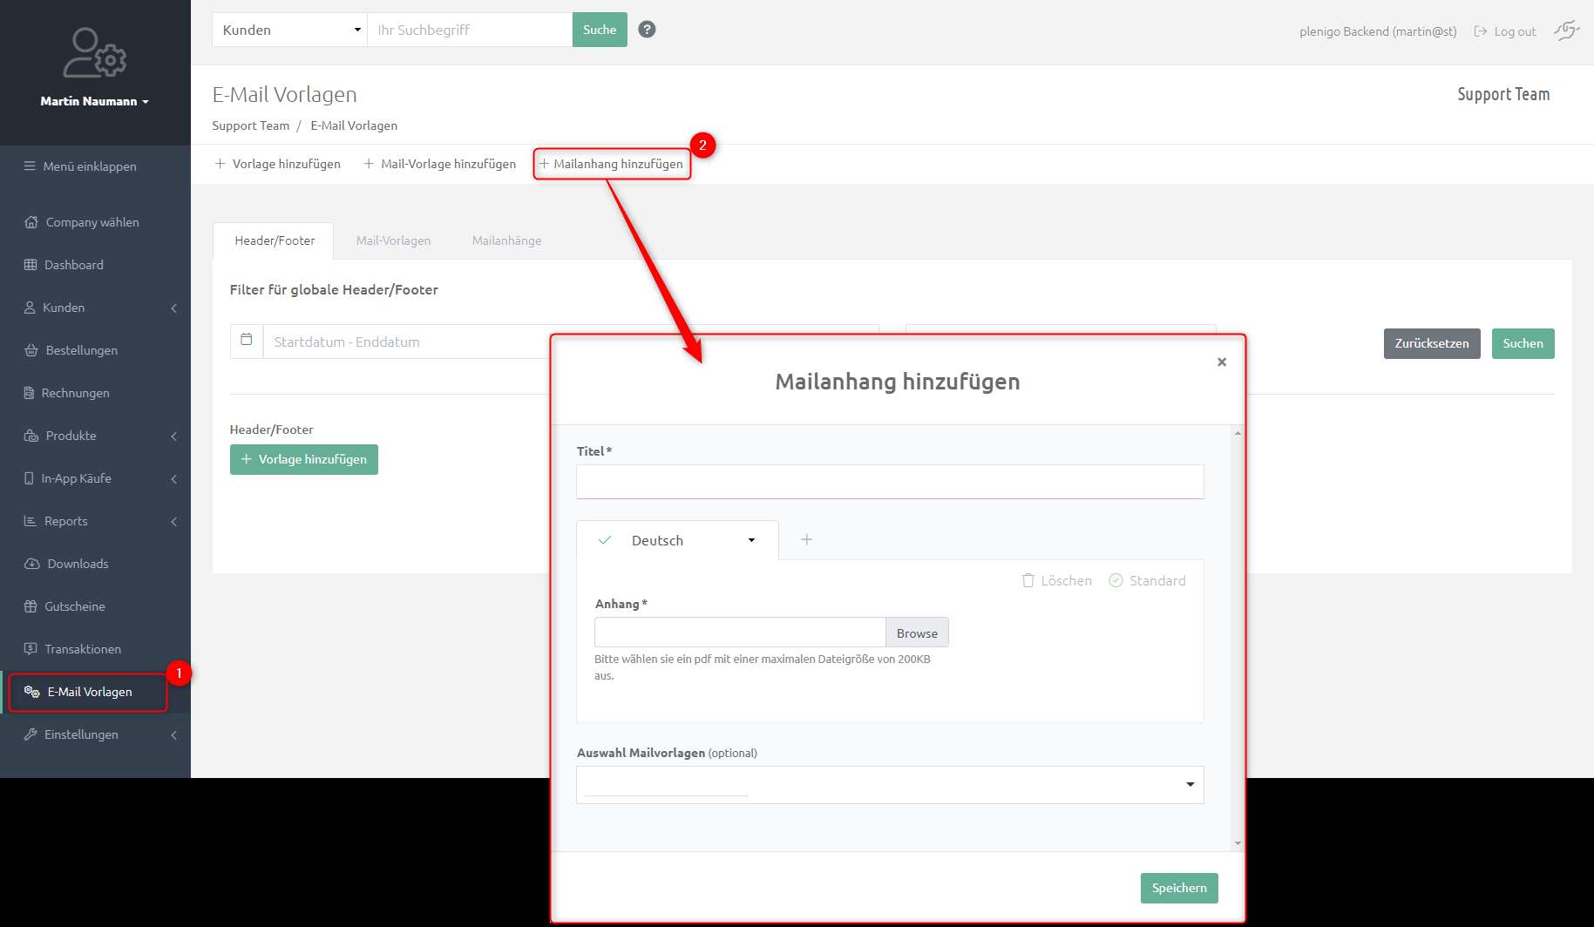Click the plenigo logo icon top right

(1566, 30)
